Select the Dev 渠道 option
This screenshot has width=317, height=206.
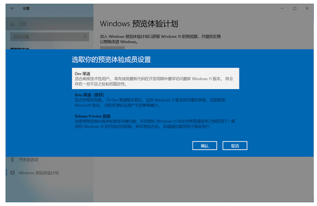coord(83,73)
